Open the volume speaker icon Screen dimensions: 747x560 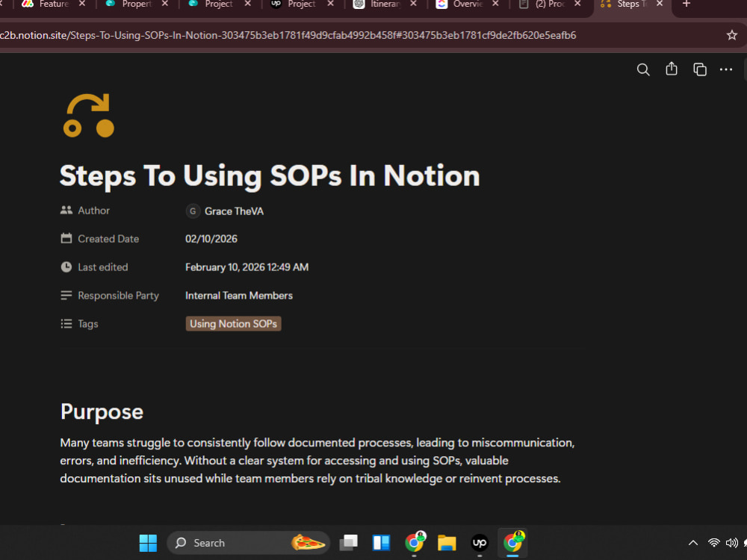click(731, 543)
